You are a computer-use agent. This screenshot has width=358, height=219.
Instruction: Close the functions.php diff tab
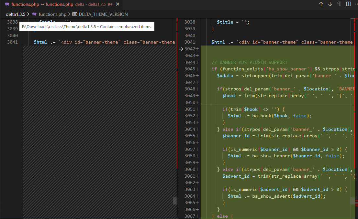coord(117,4)
